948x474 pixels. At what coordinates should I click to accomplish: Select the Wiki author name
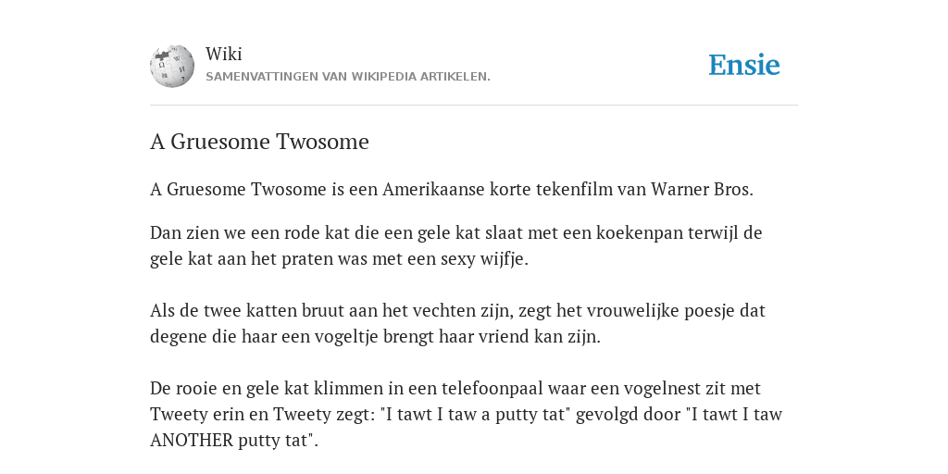(224, 54)
